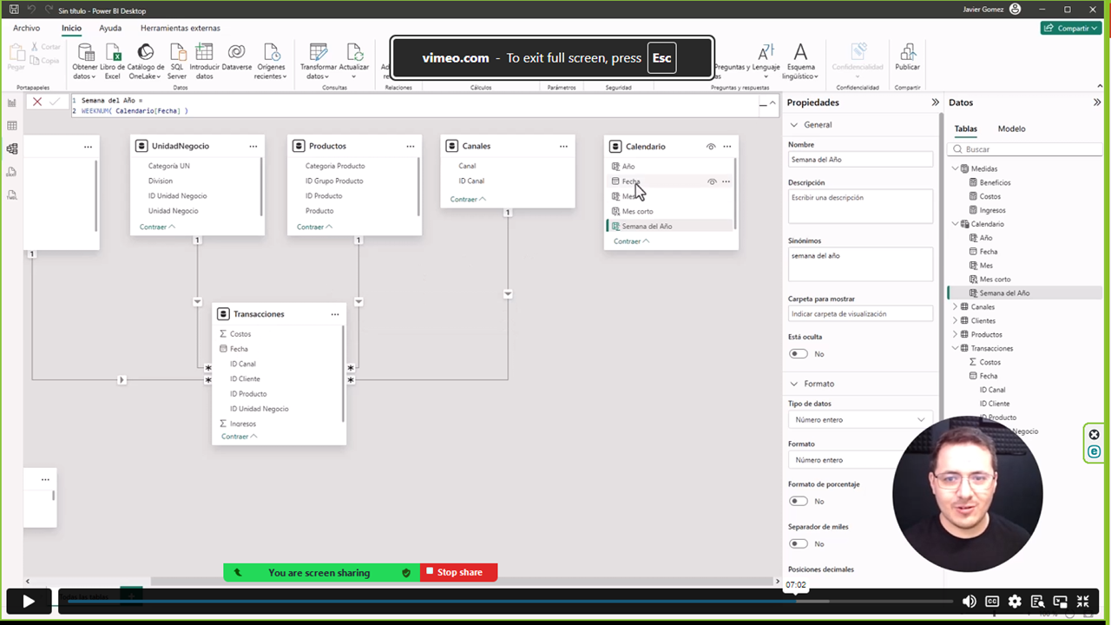The width and height of the screenshot is (1111, 625).
Task: Select the model view in left sidebar
Action: tap(12, 148)
